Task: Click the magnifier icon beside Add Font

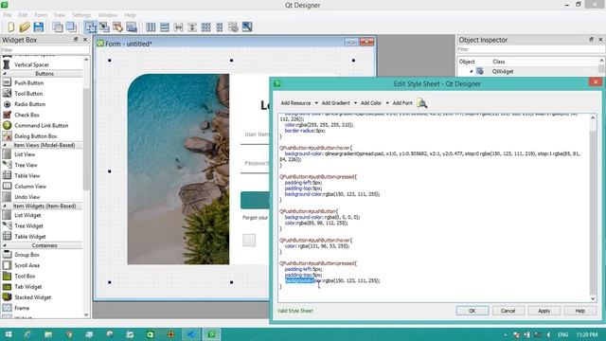Action: (422, 103)
